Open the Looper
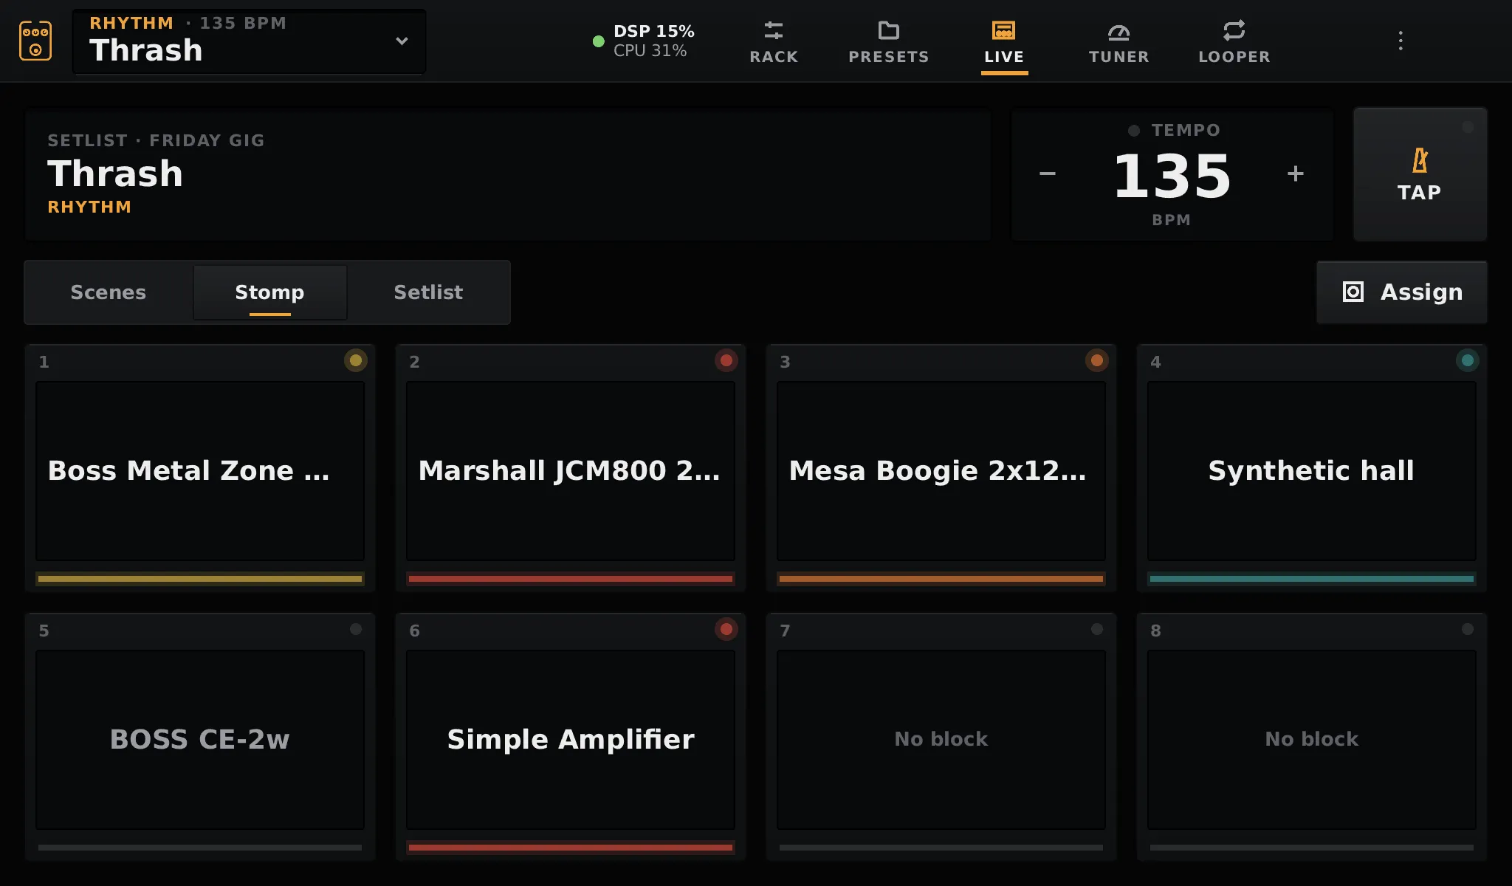1512x886 pixels. click(1234, 41)
